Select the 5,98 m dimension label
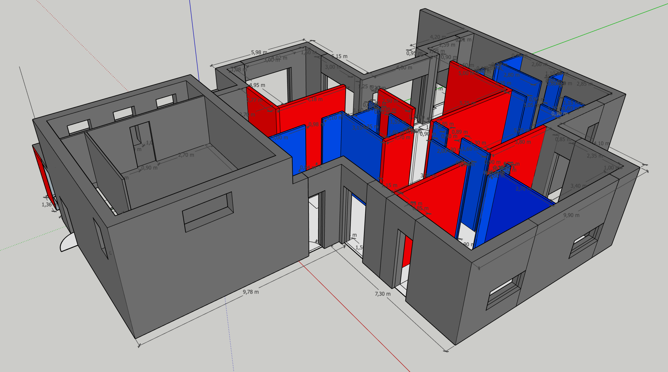Image resolution: width=668 pixels, height=372 pixels. coord(259,52)
